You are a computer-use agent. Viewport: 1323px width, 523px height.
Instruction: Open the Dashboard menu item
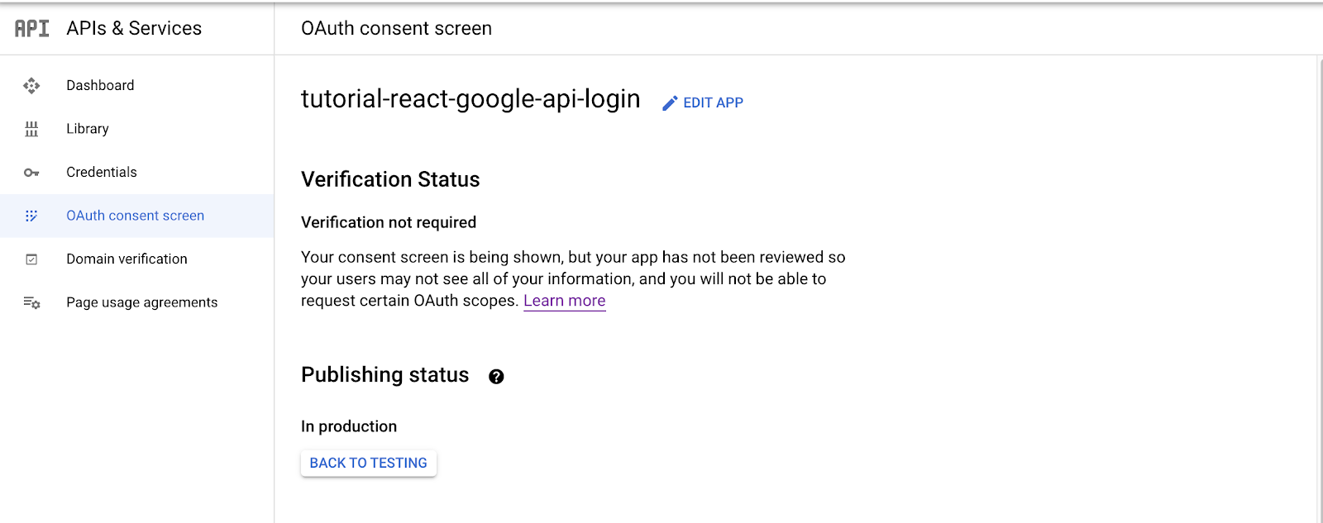(x=100, y=86)
